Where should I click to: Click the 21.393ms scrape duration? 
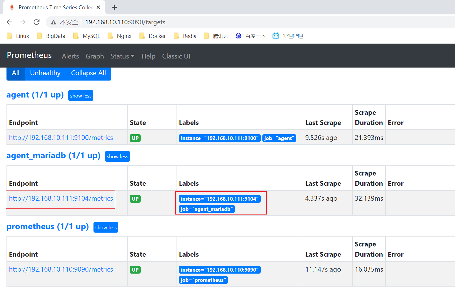coord(369,138)
